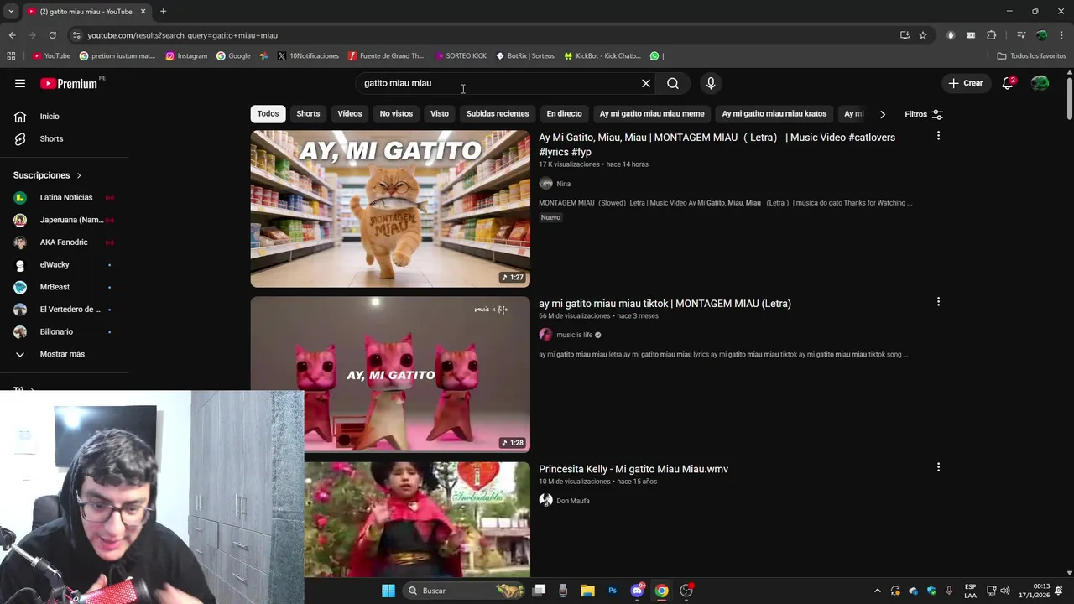
Task: Open options menu for the music is life video
Action: pyautogui.click(x=938, y=302)
